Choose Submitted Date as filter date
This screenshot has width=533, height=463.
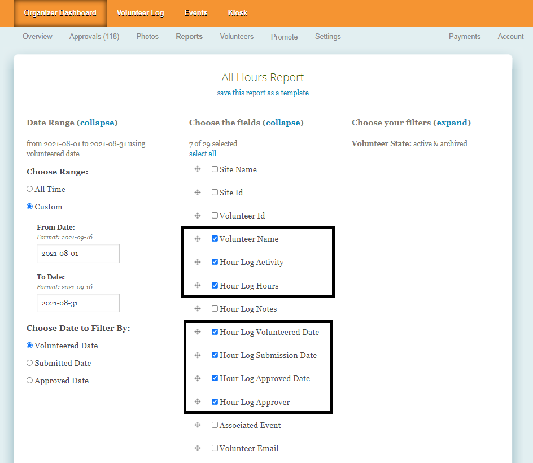click(29, 362)
